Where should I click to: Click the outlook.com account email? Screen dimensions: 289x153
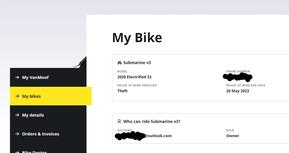coord(143,136)
